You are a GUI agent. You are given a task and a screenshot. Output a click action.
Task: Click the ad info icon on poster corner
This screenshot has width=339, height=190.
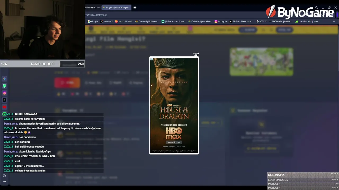click(151, 59)
